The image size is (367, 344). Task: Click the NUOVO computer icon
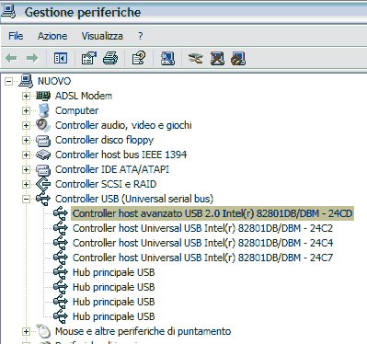26,81
